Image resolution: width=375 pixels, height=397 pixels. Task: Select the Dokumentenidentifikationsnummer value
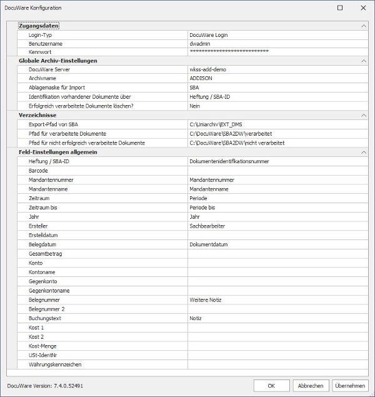(x=278, y=161)
